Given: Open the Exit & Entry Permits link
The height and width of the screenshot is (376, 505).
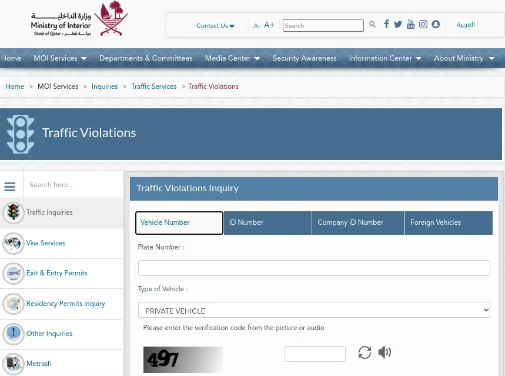Looking at the screenshot, I should [x=56, y=273].
